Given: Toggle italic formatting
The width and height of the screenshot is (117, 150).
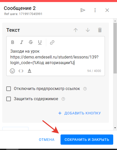Looking at the screenshot, I should pyautogui.click(x=22, y=42).
